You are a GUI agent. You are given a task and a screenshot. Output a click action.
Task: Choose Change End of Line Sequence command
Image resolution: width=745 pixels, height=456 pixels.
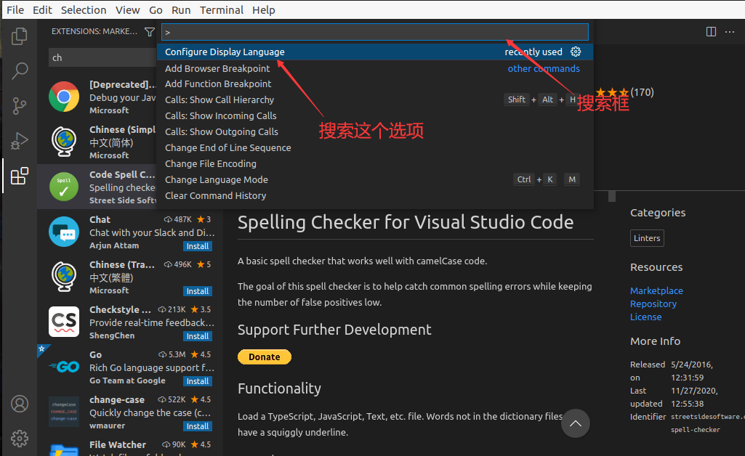pos(375,147)
